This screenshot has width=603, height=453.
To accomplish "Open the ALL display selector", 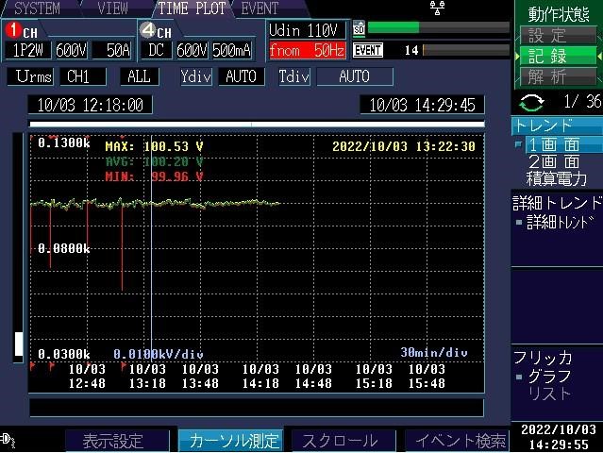I will [139, 76].
